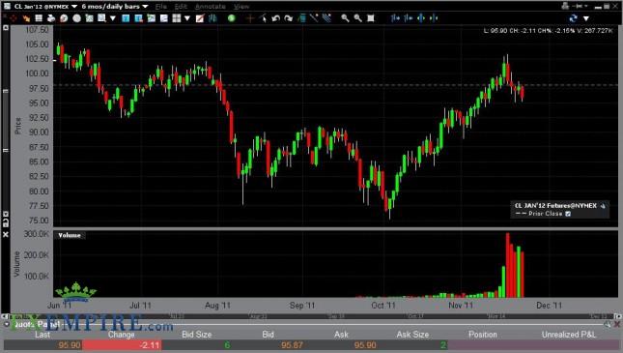Click the undo arrow toolbar icon

coord(276,18)
